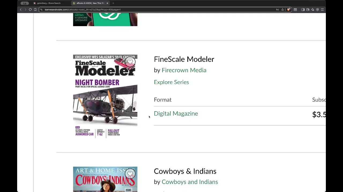Viewport: 343px width, 192px height.
Task: Open the Cowboys & Indians cover image
Action: tap(105, 179)
